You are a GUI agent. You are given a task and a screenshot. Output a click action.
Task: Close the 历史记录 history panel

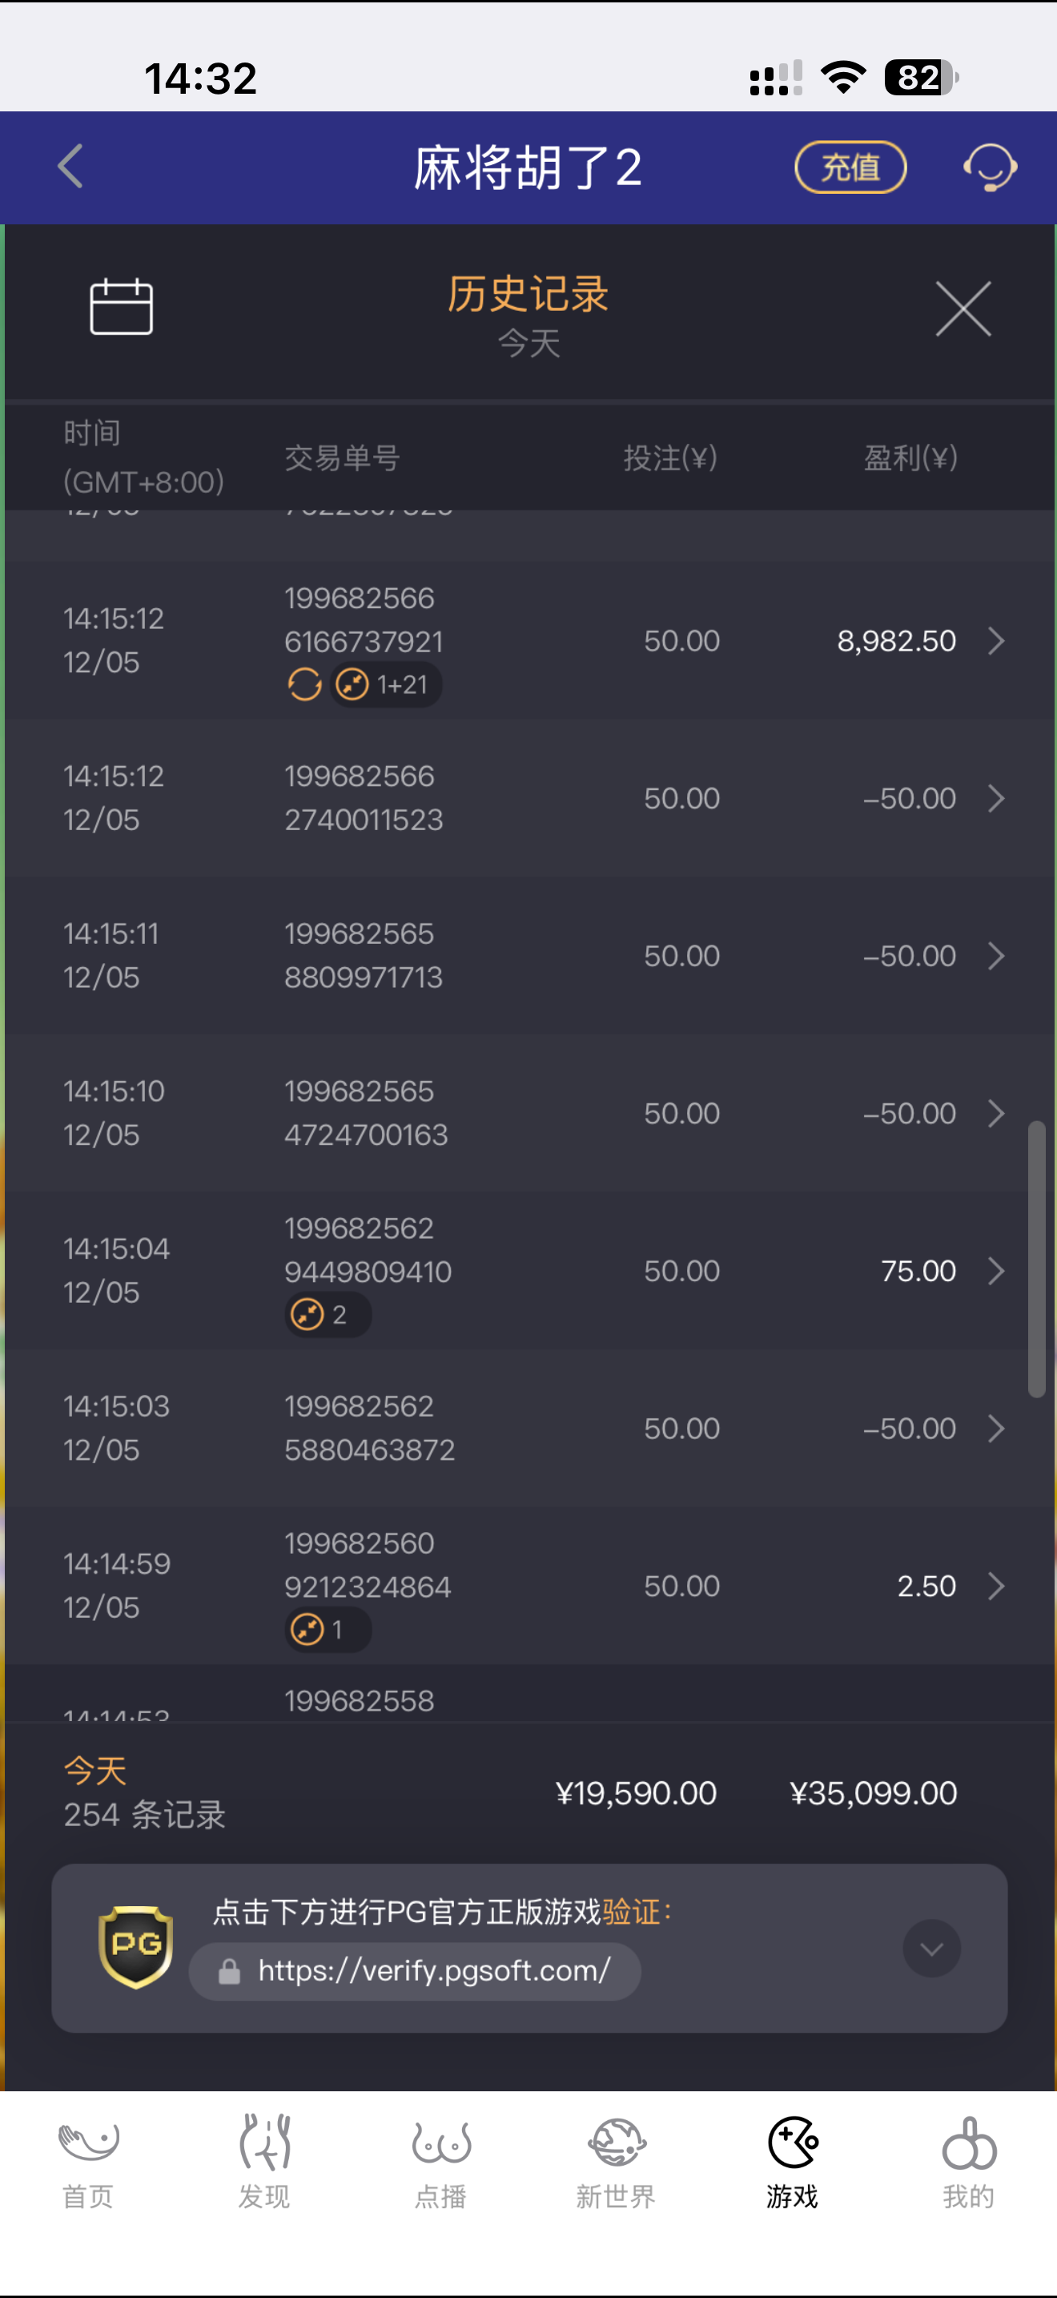(x=963, y=308)
